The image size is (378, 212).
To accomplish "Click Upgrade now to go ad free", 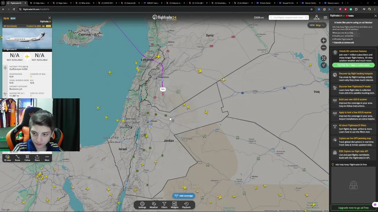I will 353,208.
